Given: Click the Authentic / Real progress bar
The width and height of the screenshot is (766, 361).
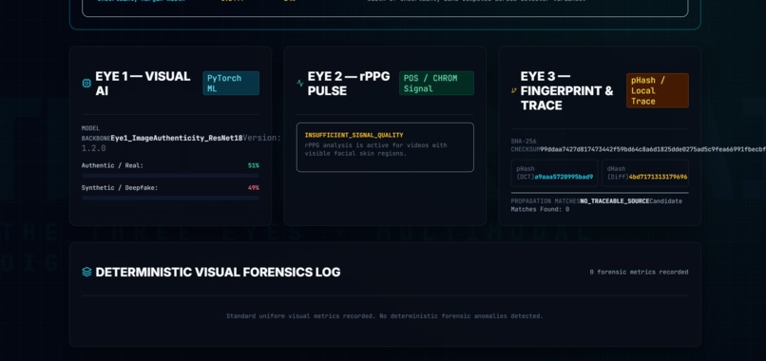Looking at the screenshot, I should click(x=170, y=176).
